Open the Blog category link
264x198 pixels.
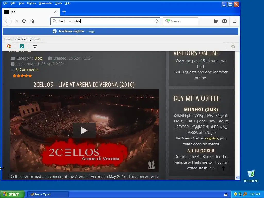pyautogui.click(x=38, y=58)
